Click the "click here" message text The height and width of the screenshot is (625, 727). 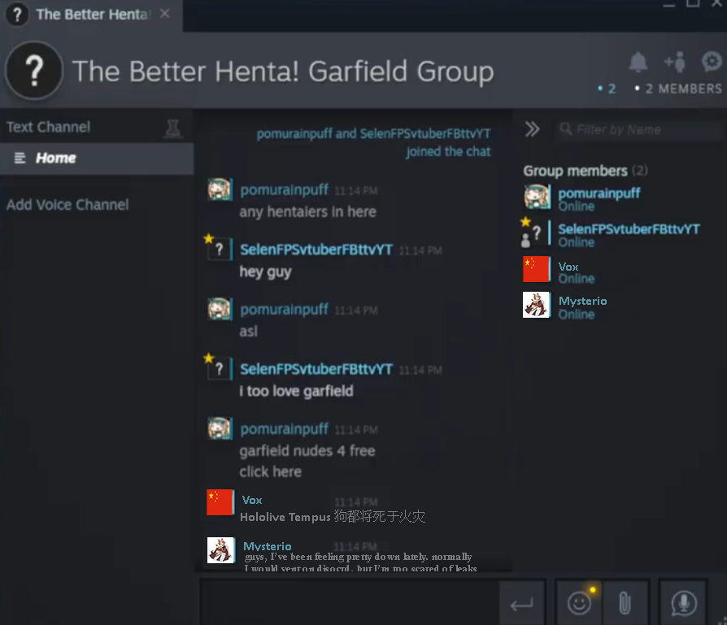(270, 471)
